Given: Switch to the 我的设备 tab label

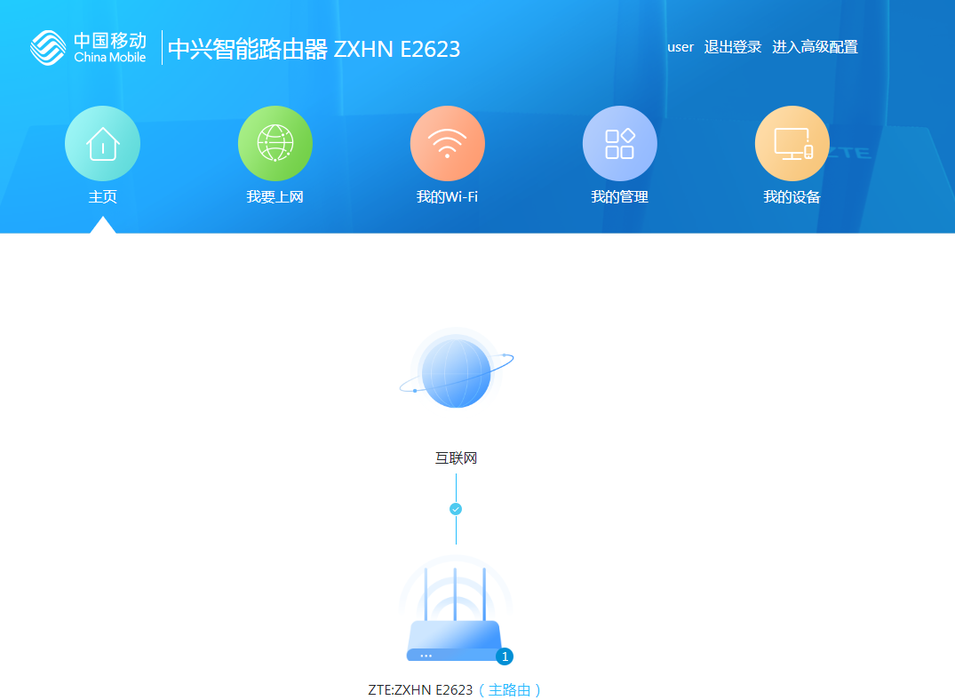Looking at the screenshot, I should tap(792, 197).
